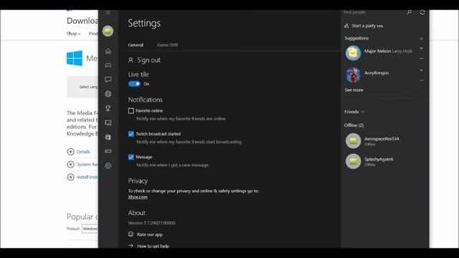Click the smiley icon beside Rate our app

point(131,234)
